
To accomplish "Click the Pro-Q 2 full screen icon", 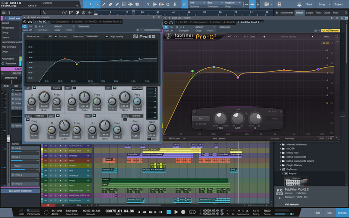I will tap(337, 36).
